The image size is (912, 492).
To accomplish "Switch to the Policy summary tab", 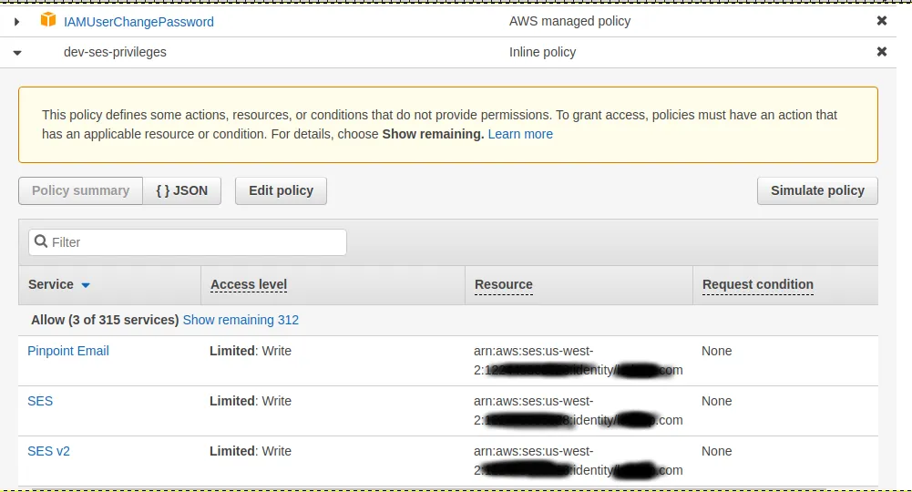I will (x=81, y=190).
